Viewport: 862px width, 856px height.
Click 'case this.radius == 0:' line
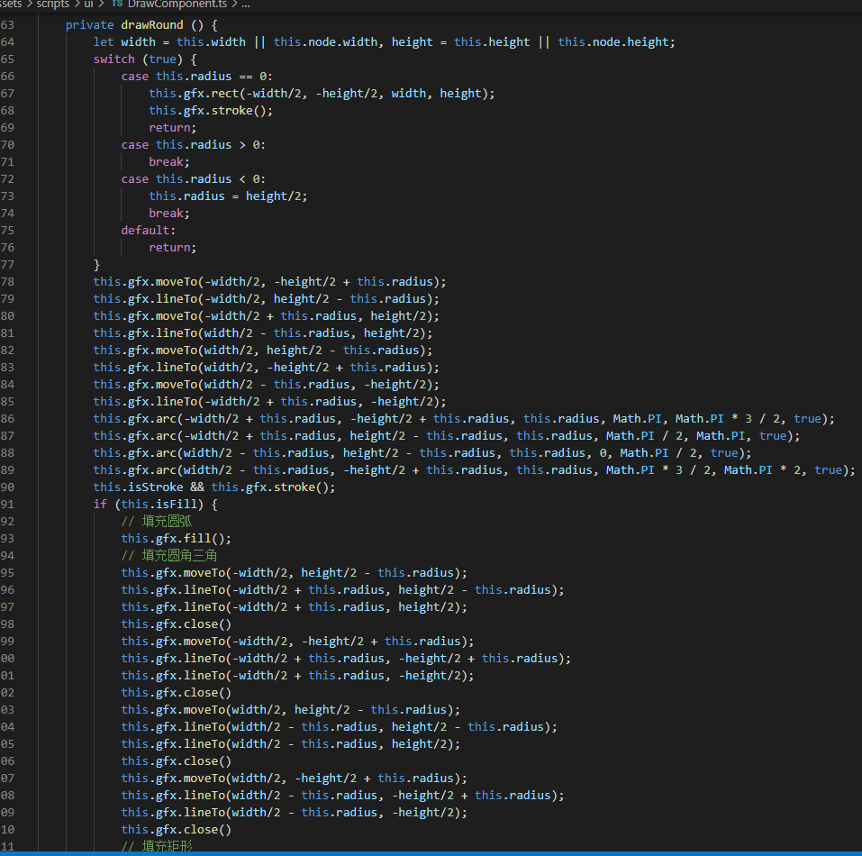click(196, 76)
